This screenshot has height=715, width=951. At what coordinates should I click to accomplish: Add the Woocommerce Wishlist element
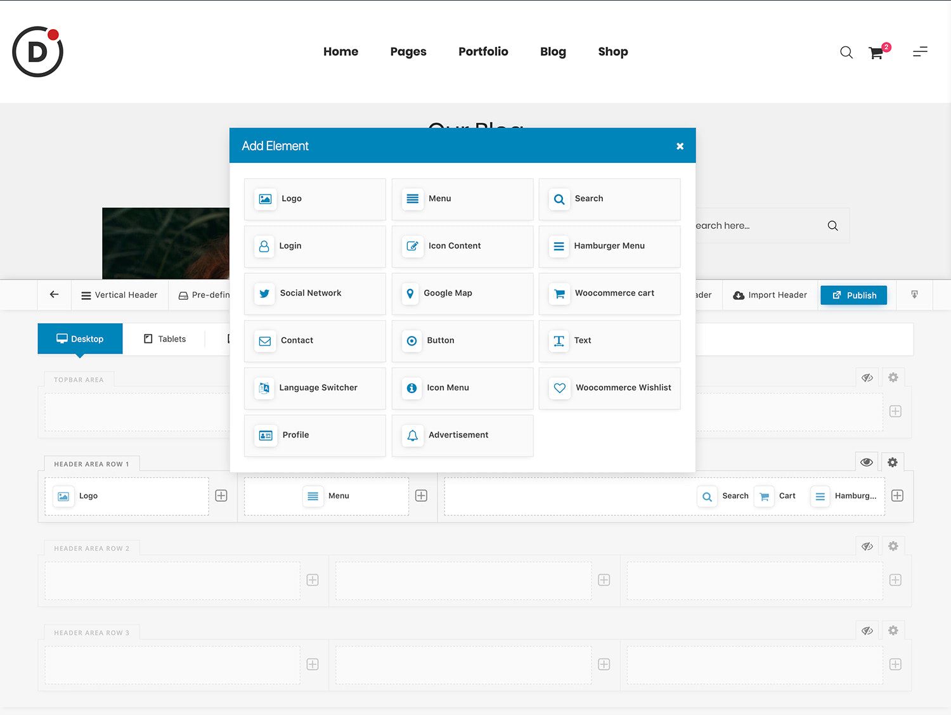pyautogui.click(x=609, y=388)
